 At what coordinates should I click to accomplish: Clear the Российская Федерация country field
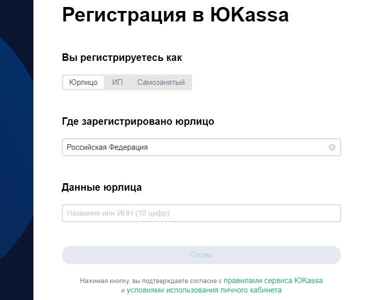pos(332,147)
